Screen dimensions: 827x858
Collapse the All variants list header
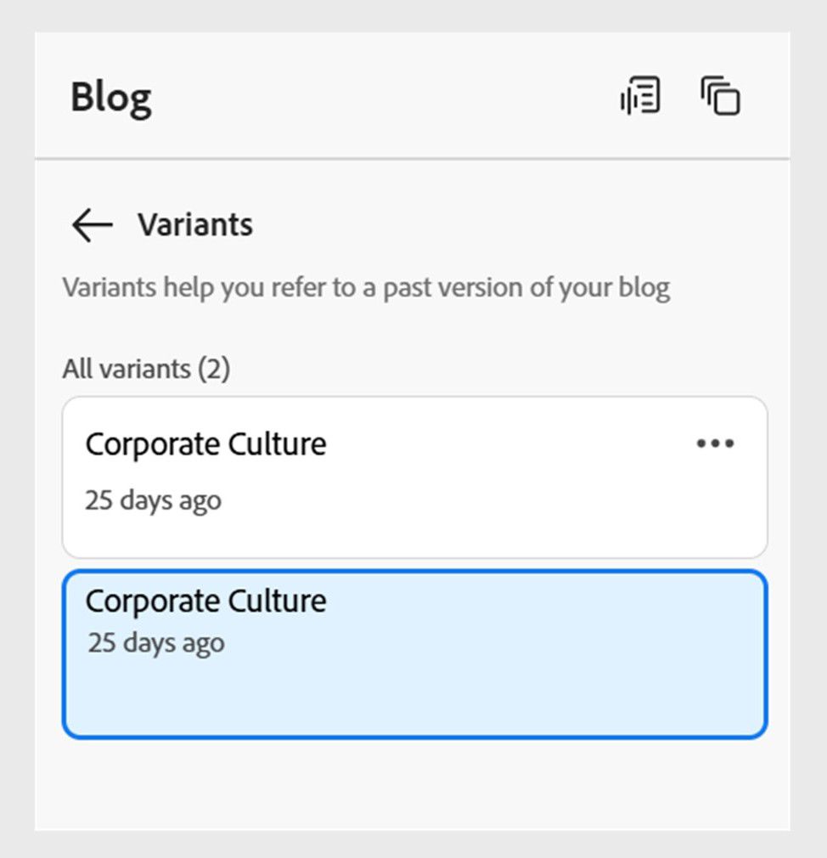[x=146, y=369]
